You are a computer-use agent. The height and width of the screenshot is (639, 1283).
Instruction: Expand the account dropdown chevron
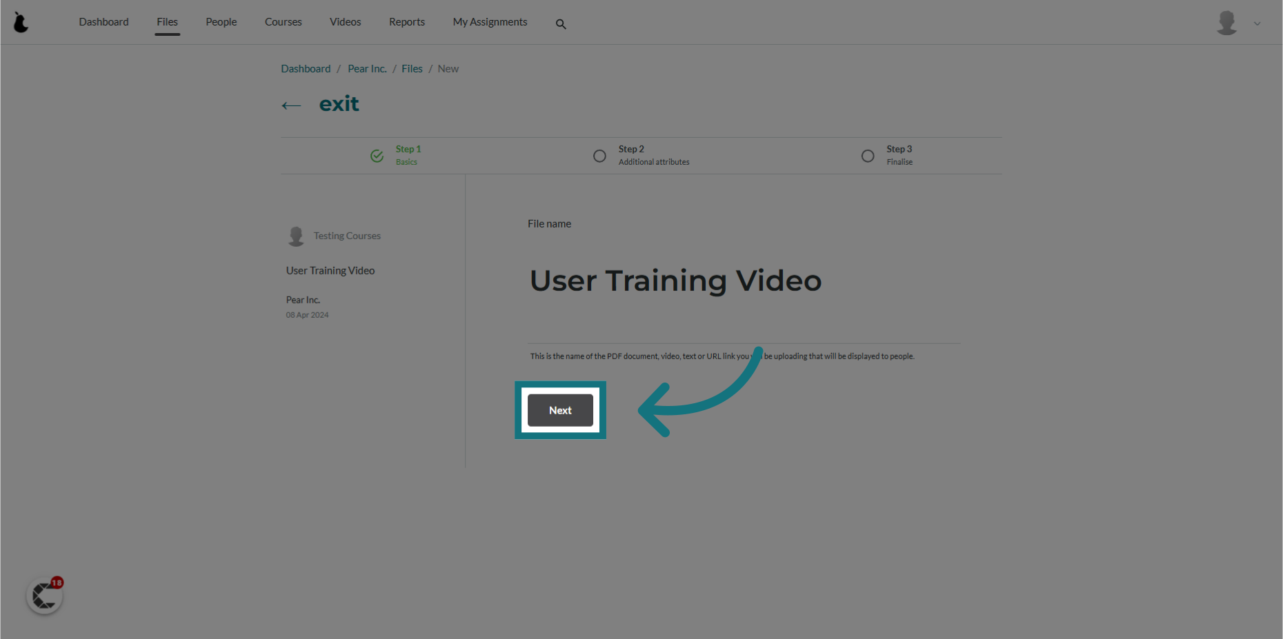click(1257, 23)
